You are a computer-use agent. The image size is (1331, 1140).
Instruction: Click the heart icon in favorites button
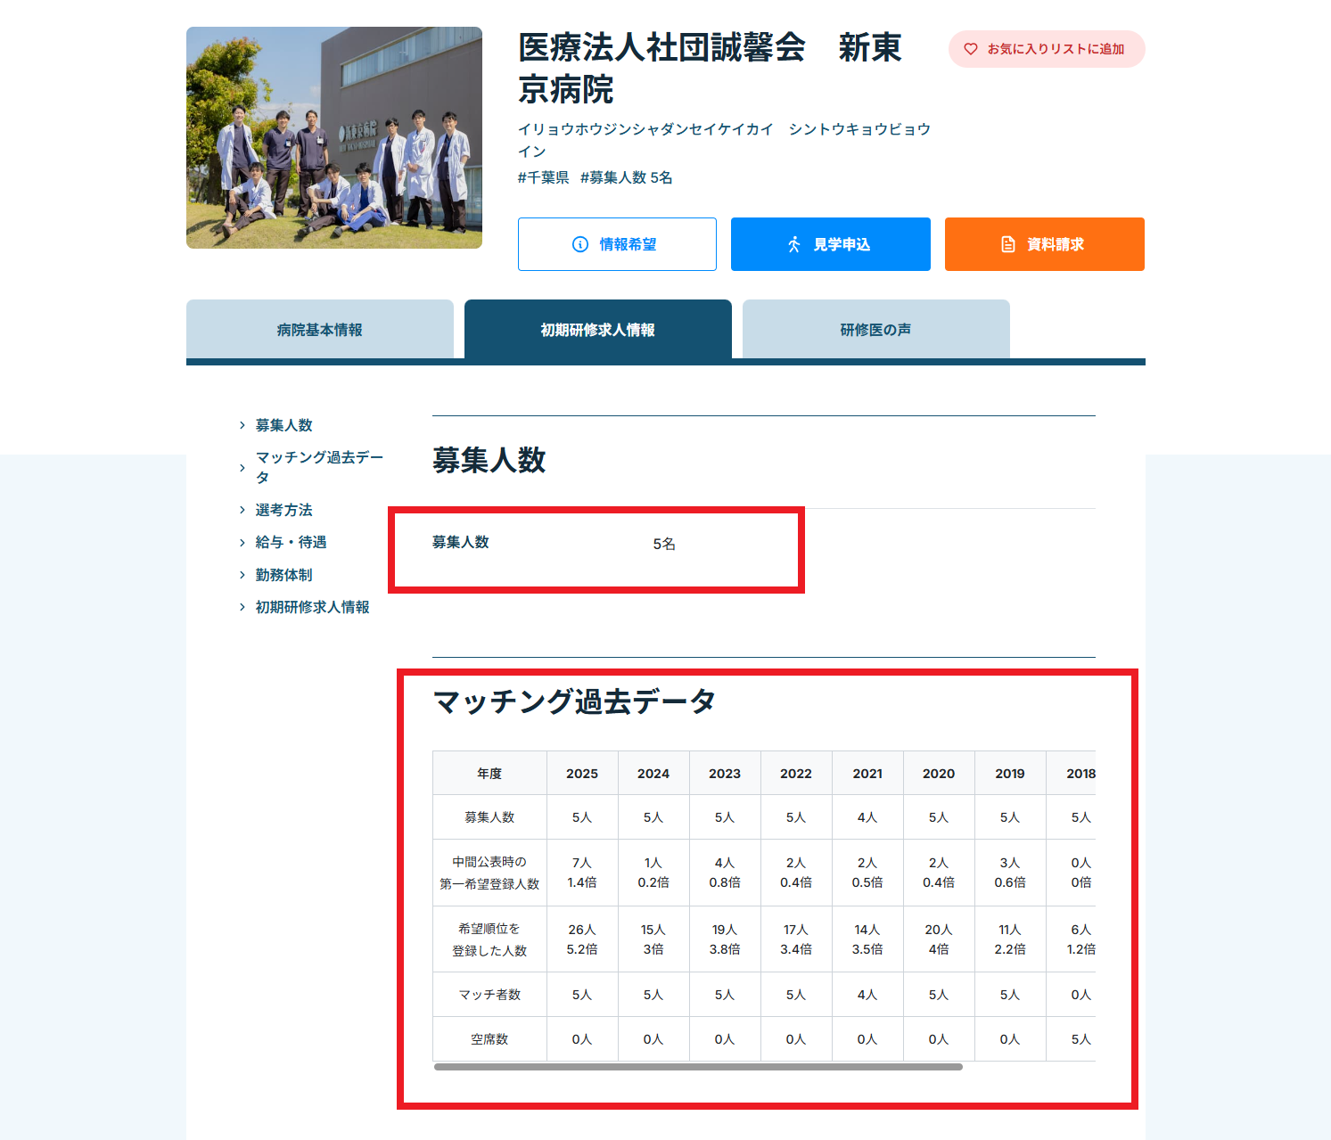[x=971, y=49]
